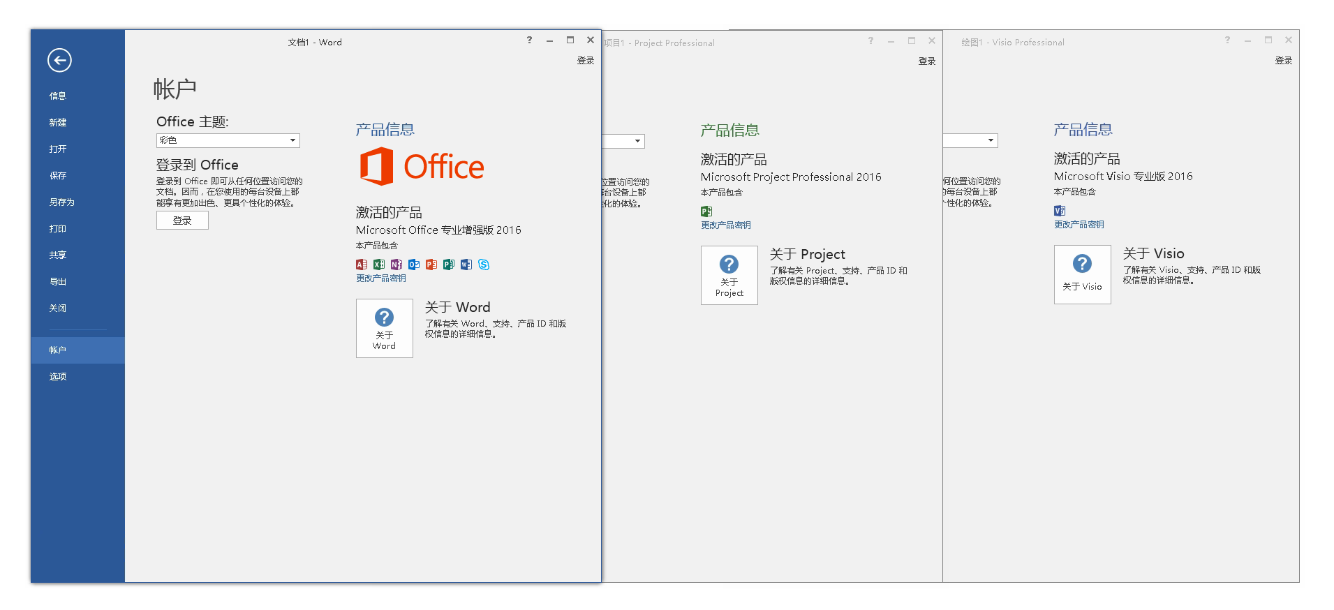Click 更改产品密钥 link in the Project window

click(726, 225)
